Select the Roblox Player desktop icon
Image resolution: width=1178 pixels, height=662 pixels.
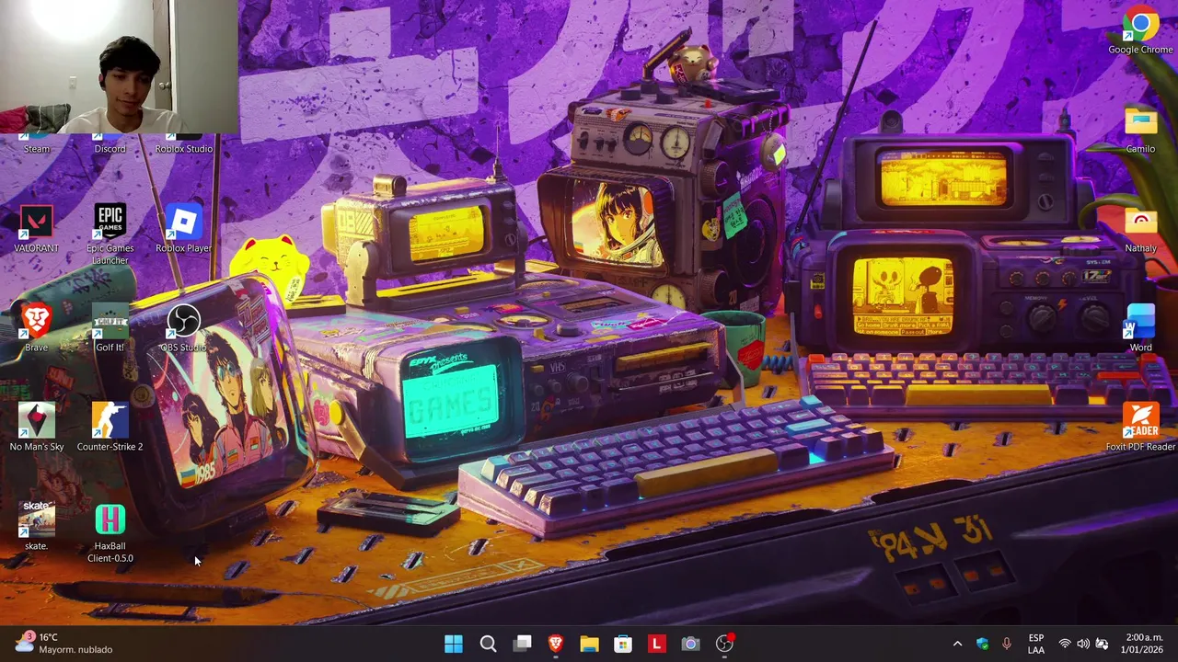(x=183, y=230)
